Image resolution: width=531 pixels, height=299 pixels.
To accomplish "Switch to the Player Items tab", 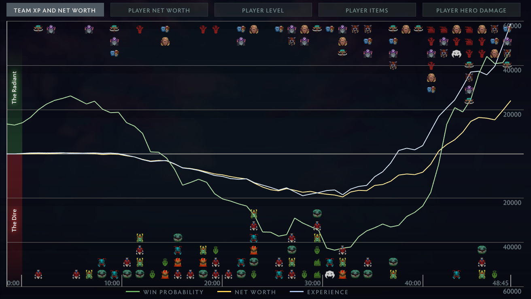I will pos(367,10).
